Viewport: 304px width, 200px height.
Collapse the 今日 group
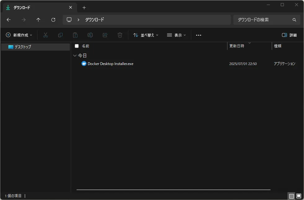[75, 55]
